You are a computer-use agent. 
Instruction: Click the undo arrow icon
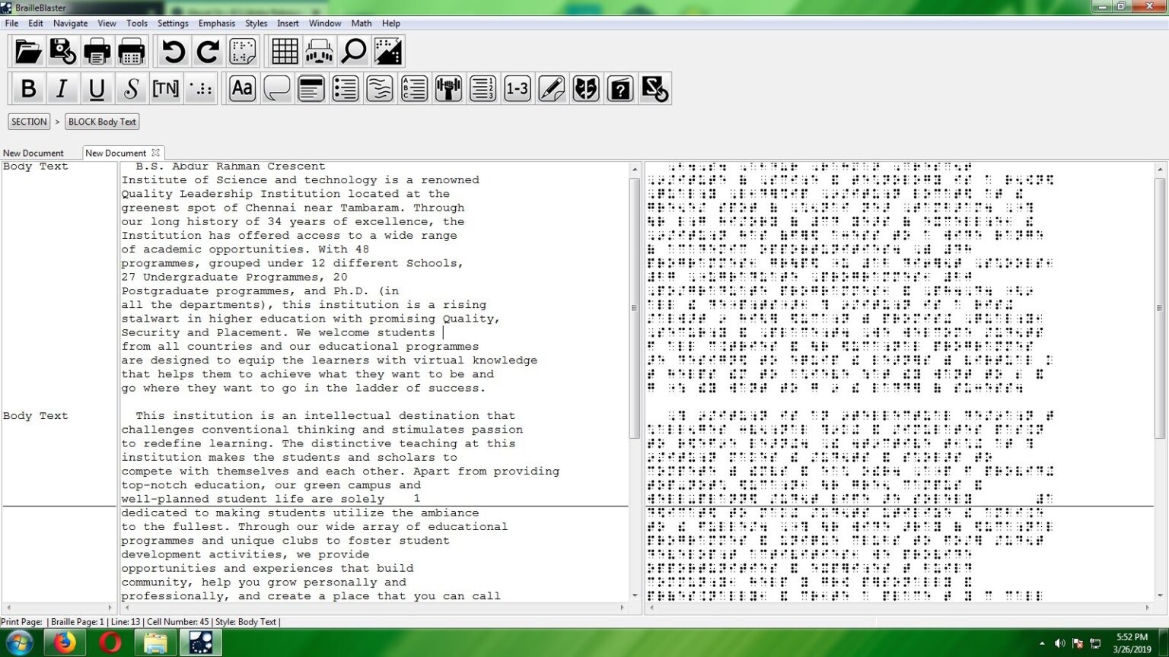click(x=174, y=52)
